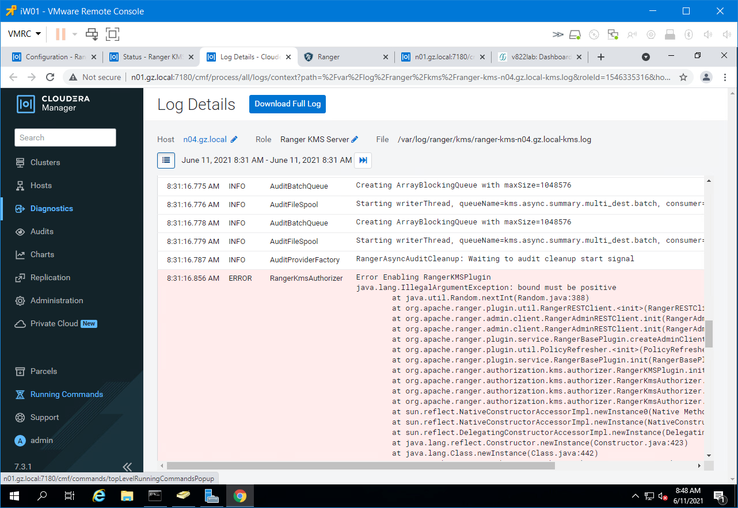Open the VMRC menu

(23, 34)
